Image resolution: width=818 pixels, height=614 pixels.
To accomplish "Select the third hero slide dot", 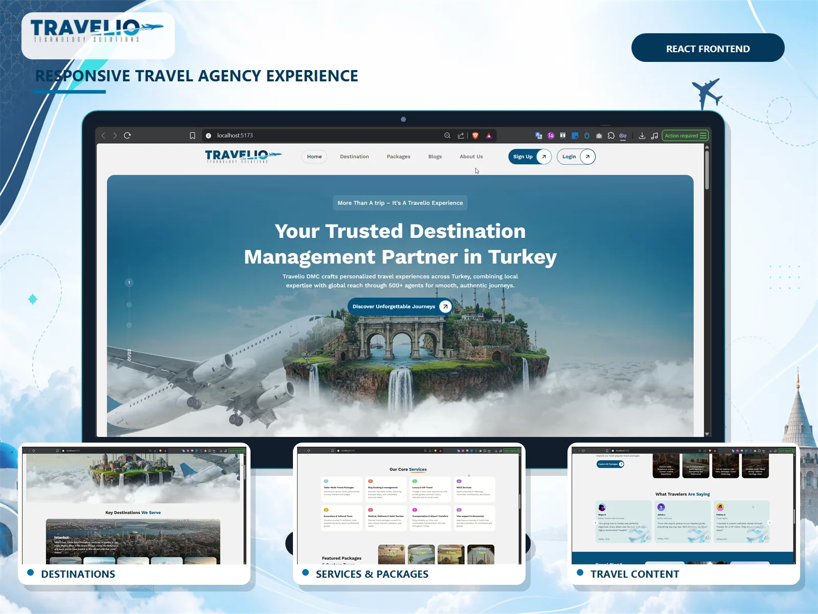I will point(129,325).
